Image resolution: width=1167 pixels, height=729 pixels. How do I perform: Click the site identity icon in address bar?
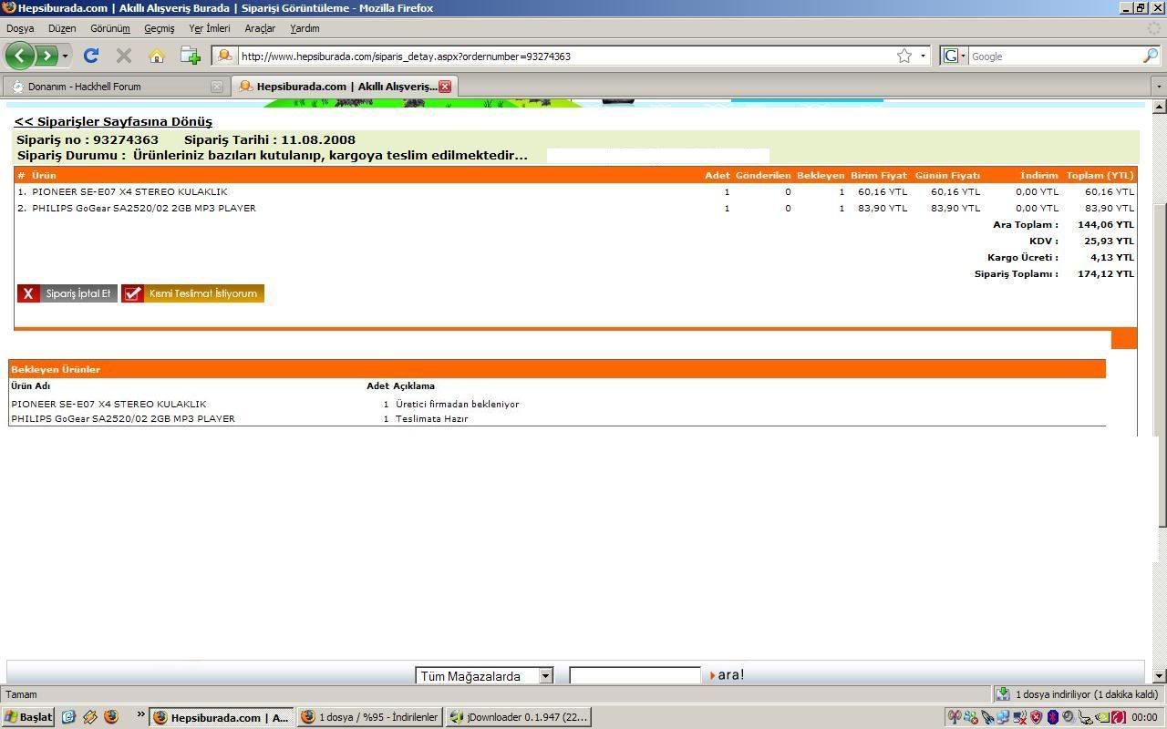[224, 56]
